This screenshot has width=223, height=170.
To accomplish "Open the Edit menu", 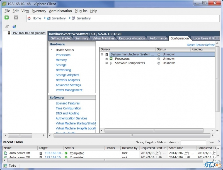I will [x=16, y=11].
